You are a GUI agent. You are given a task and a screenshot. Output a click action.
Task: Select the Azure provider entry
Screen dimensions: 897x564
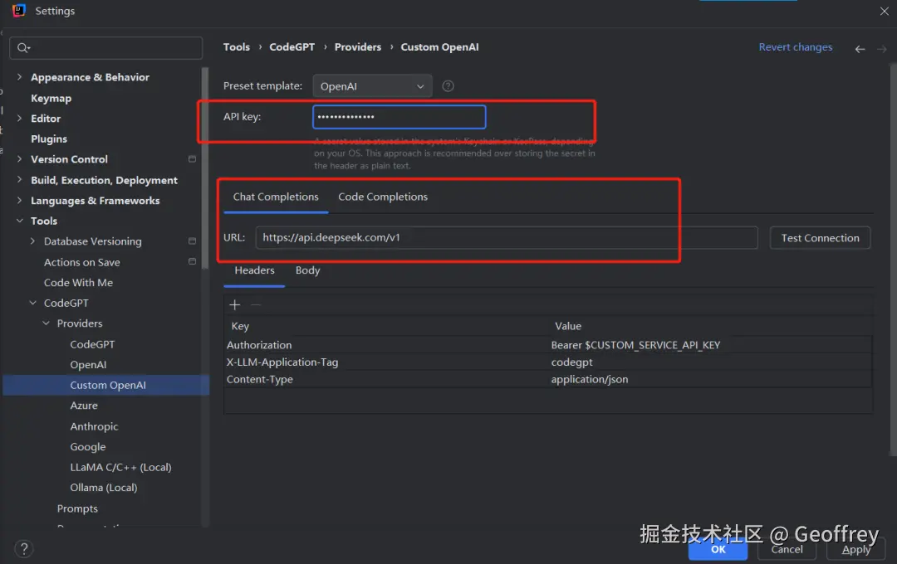pos(84,406)
